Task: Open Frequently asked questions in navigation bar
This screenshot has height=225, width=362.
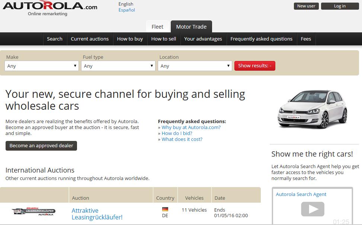Action: coord(261,39)
